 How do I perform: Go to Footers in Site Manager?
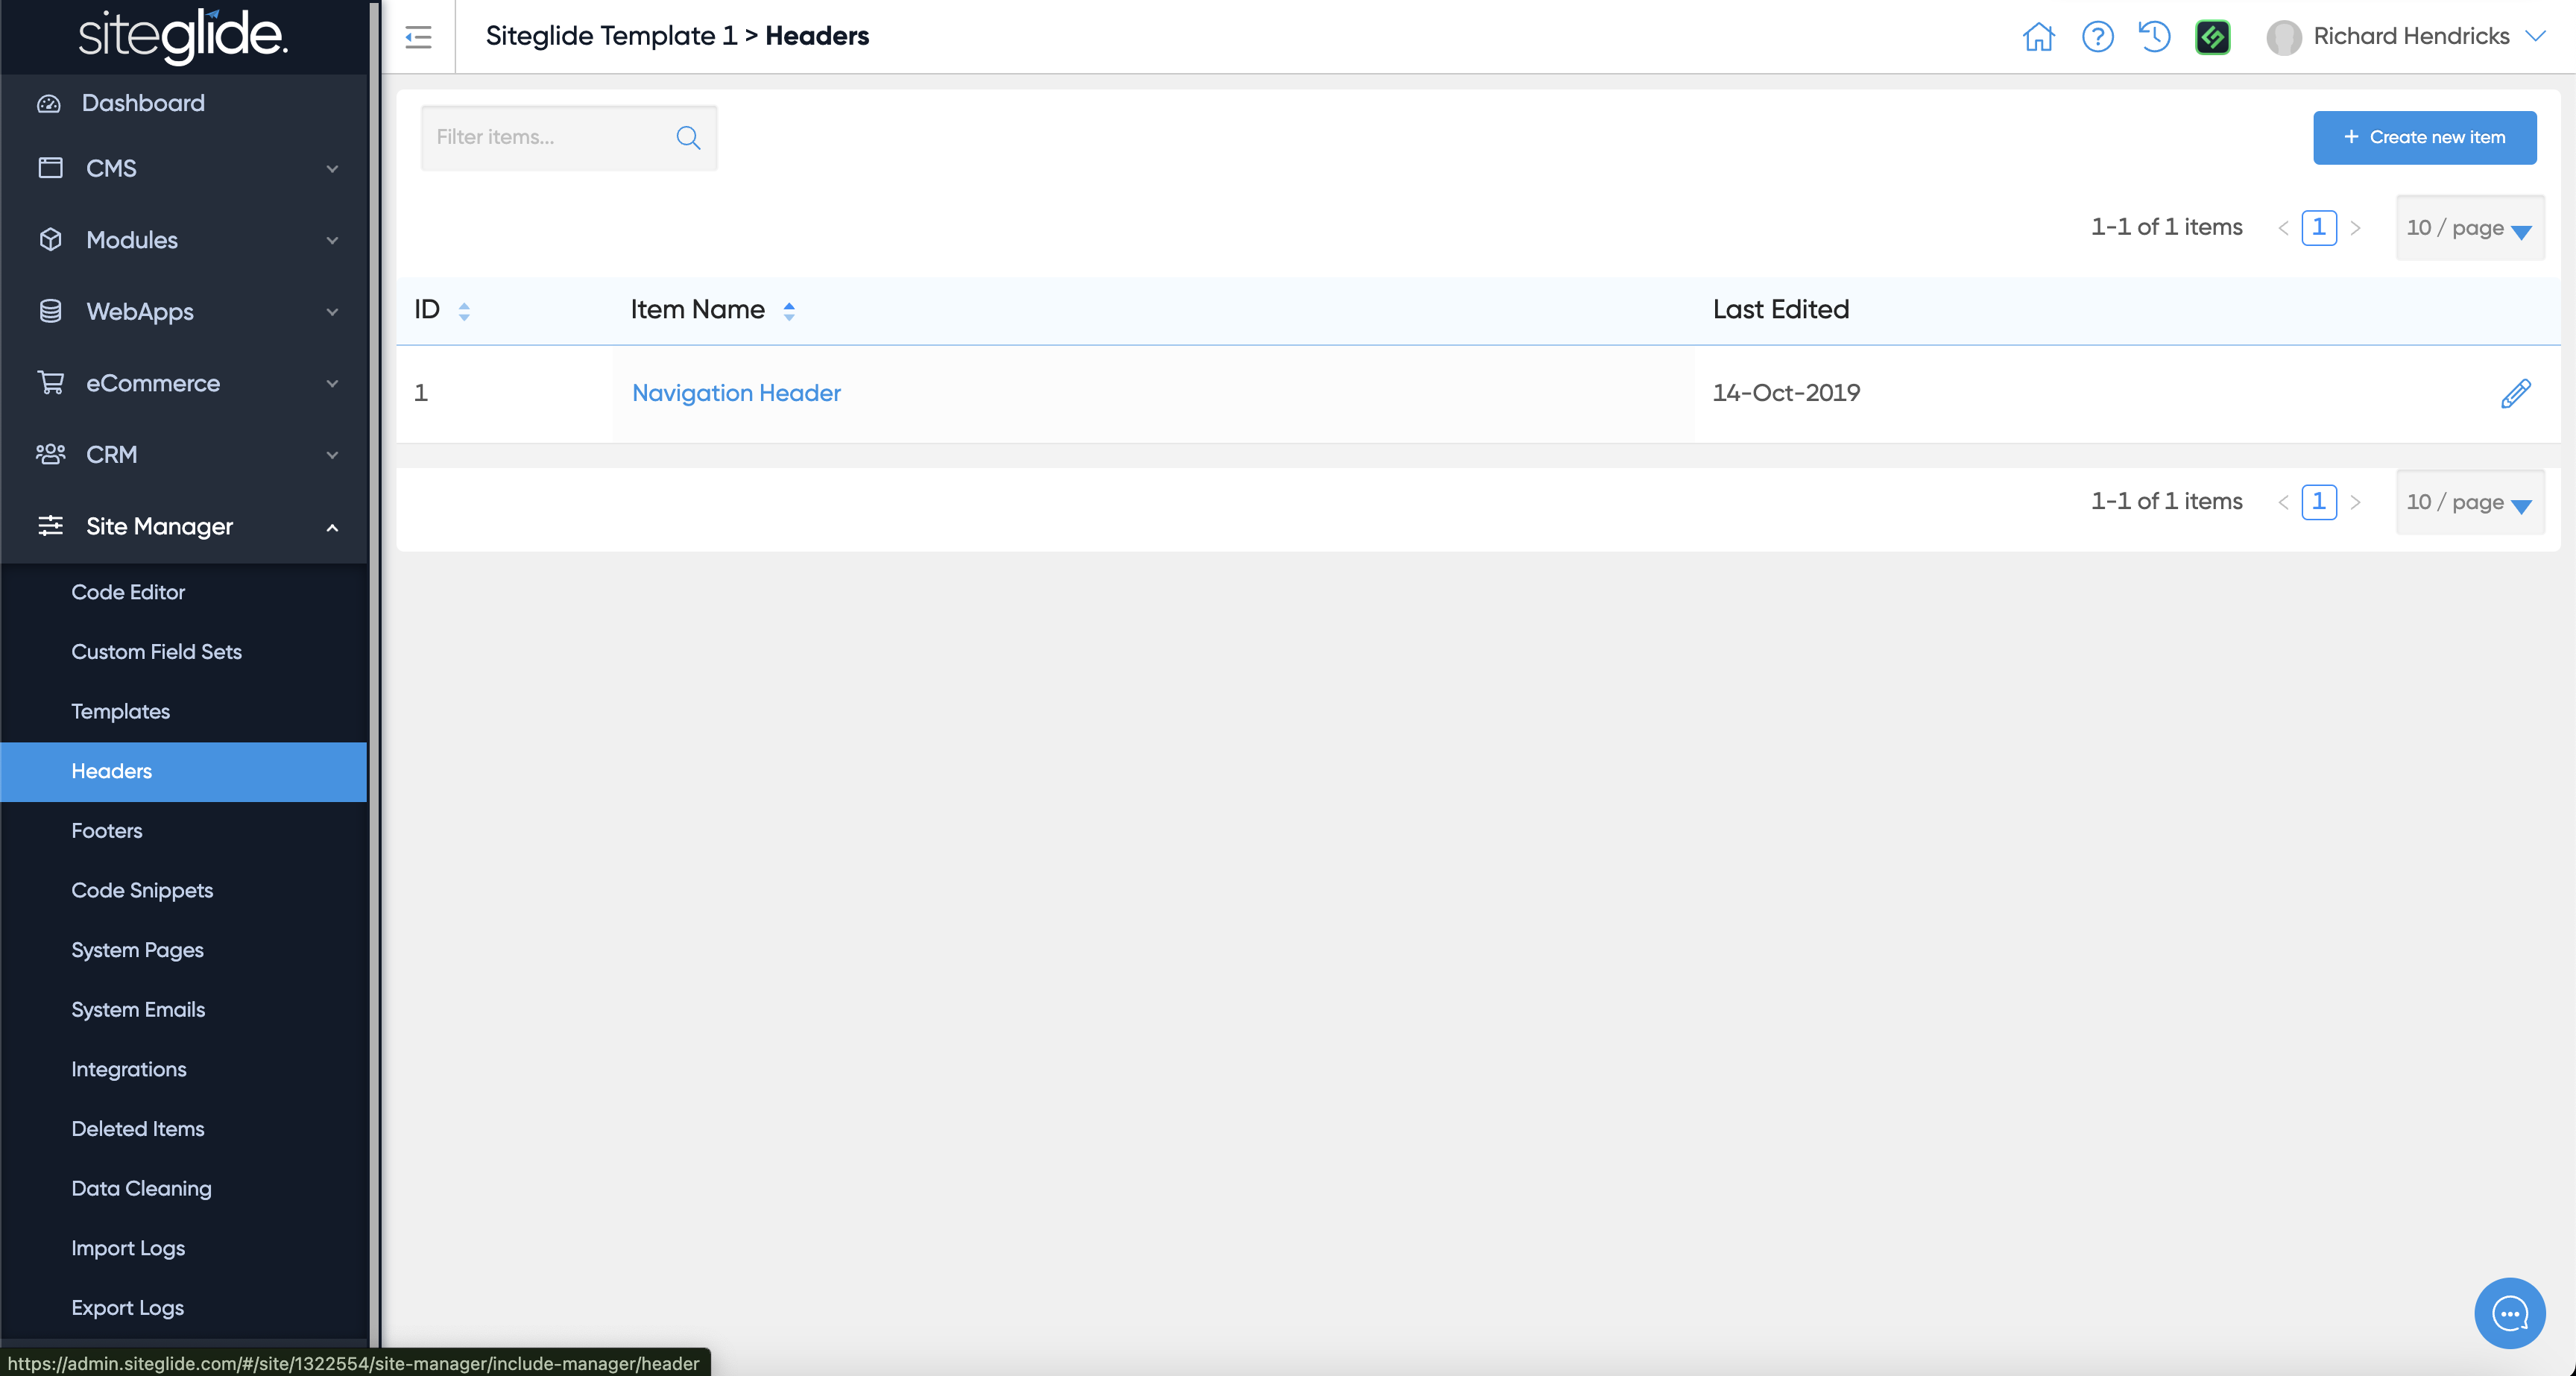coord(107,830)
